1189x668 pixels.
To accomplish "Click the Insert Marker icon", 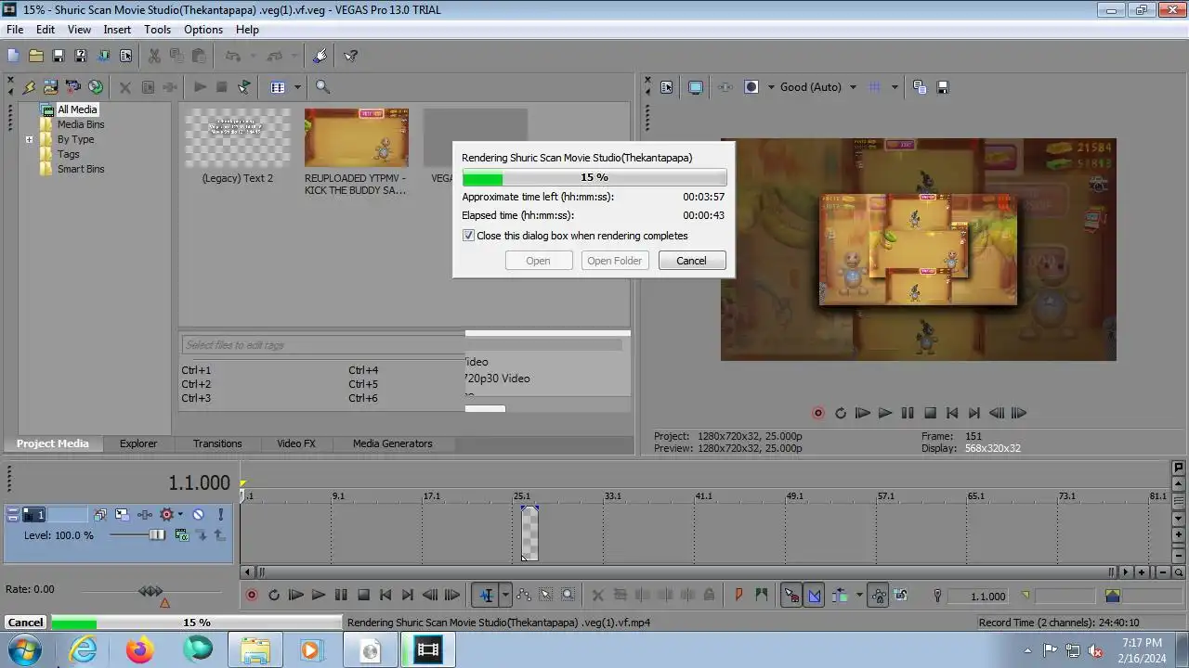I will tap(739, 596).
